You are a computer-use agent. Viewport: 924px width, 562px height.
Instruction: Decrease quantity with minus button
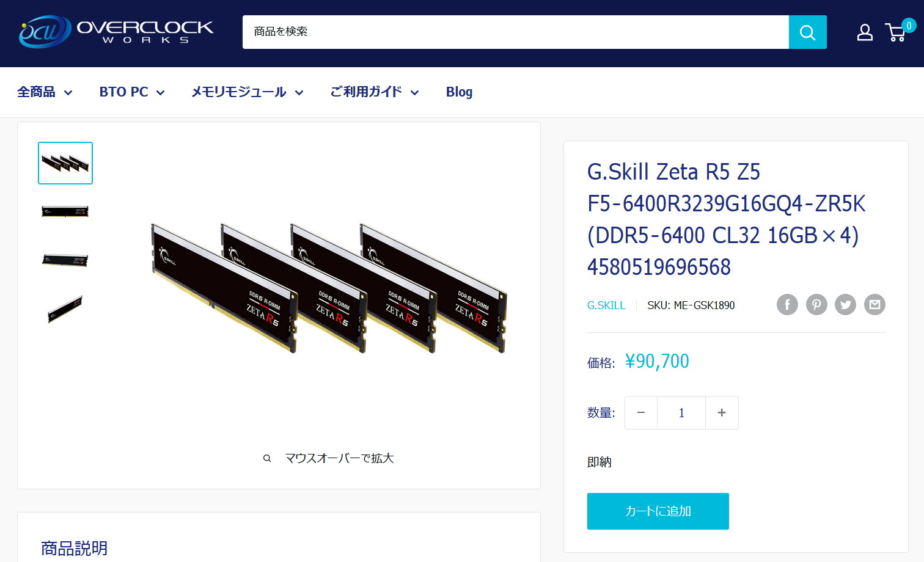coord(641,413)
